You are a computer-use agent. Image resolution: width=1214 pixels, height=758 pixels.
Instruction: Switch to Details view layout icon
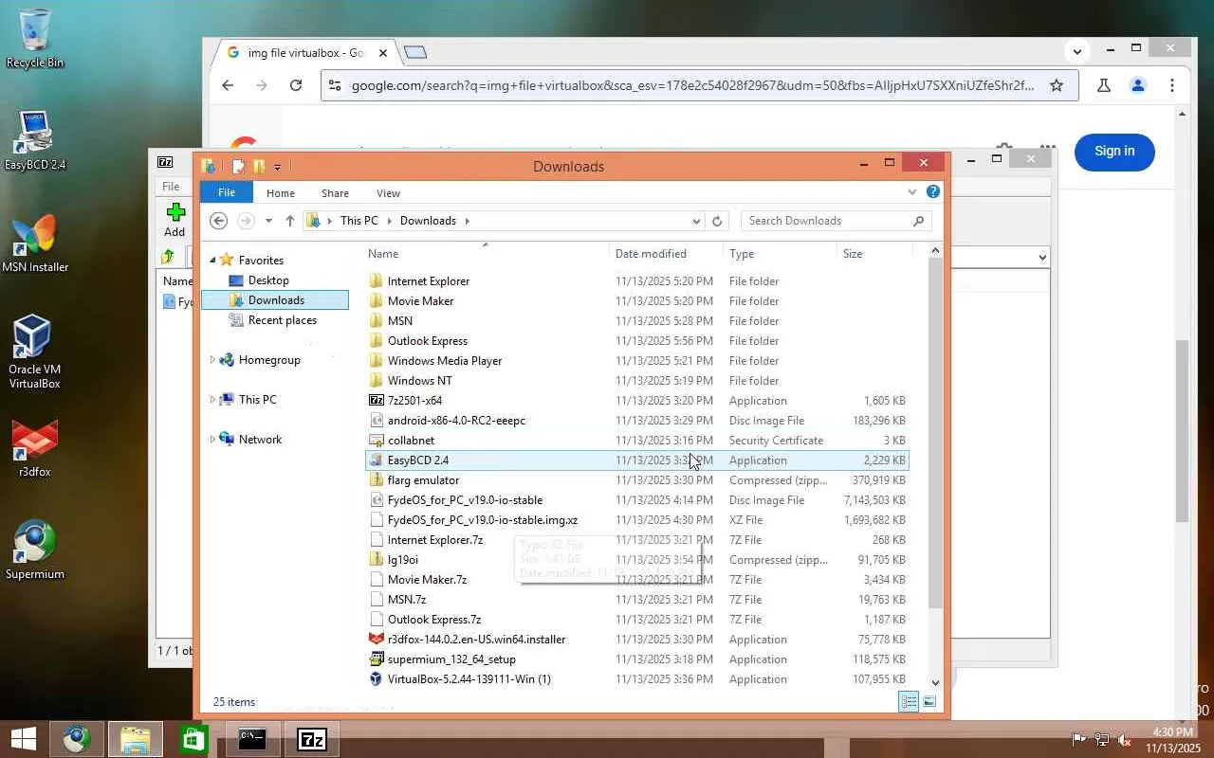pos(909,702)
